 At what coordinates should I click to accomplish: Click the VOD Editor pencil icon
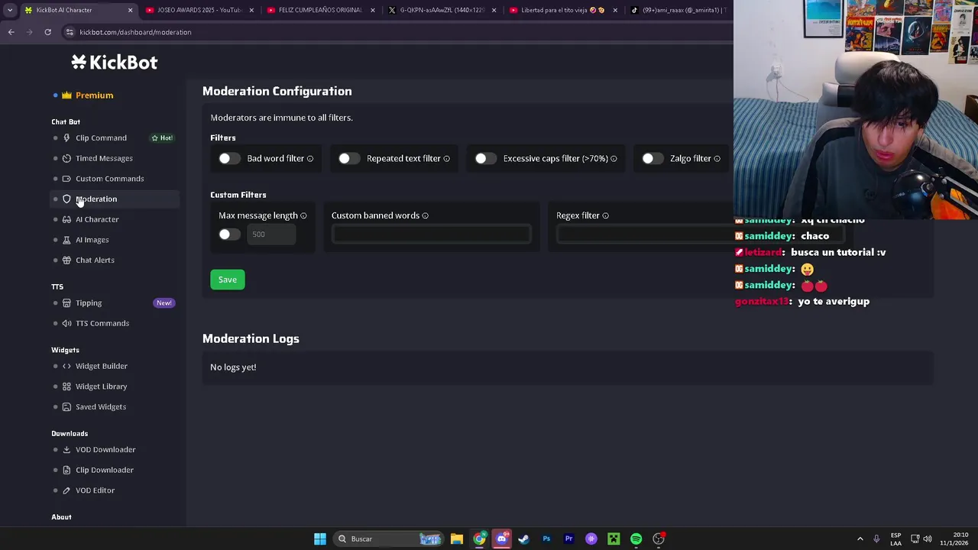click(66, 490)
